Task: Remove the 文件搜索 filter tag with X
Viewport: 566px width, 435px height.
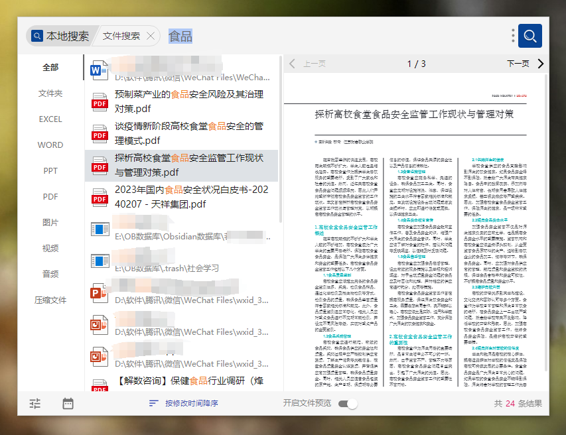Action: (x=151, y=36)
